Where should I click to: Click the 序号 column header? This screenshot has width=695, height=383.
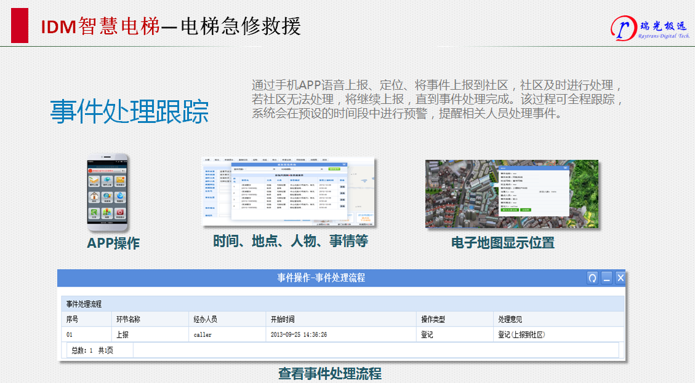(x=73, y=319)
